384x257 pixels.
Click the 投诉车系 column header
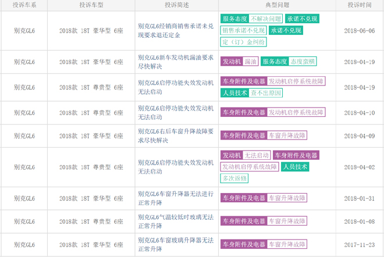coord(24,5)
